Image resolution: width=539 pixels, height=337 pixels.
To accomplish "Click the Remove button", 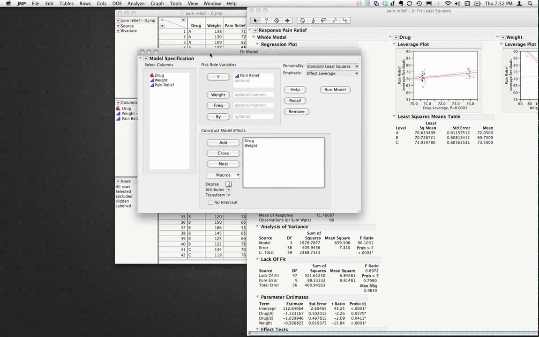I will [296, 112].
